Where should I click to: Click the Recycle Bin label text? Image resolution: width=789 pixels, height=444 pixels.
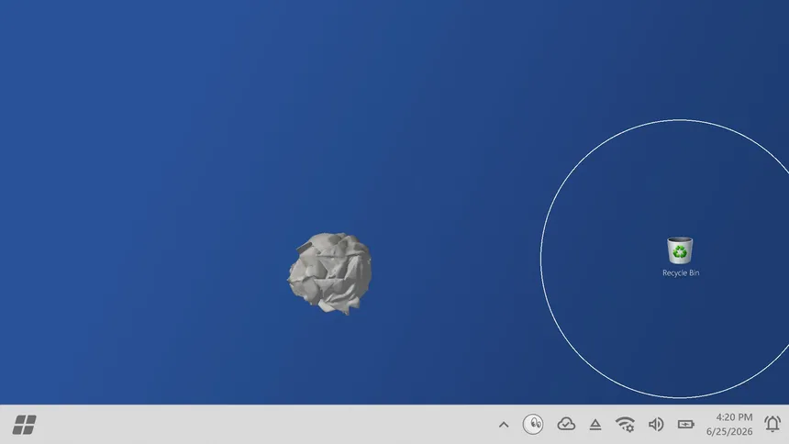(681, 272)
